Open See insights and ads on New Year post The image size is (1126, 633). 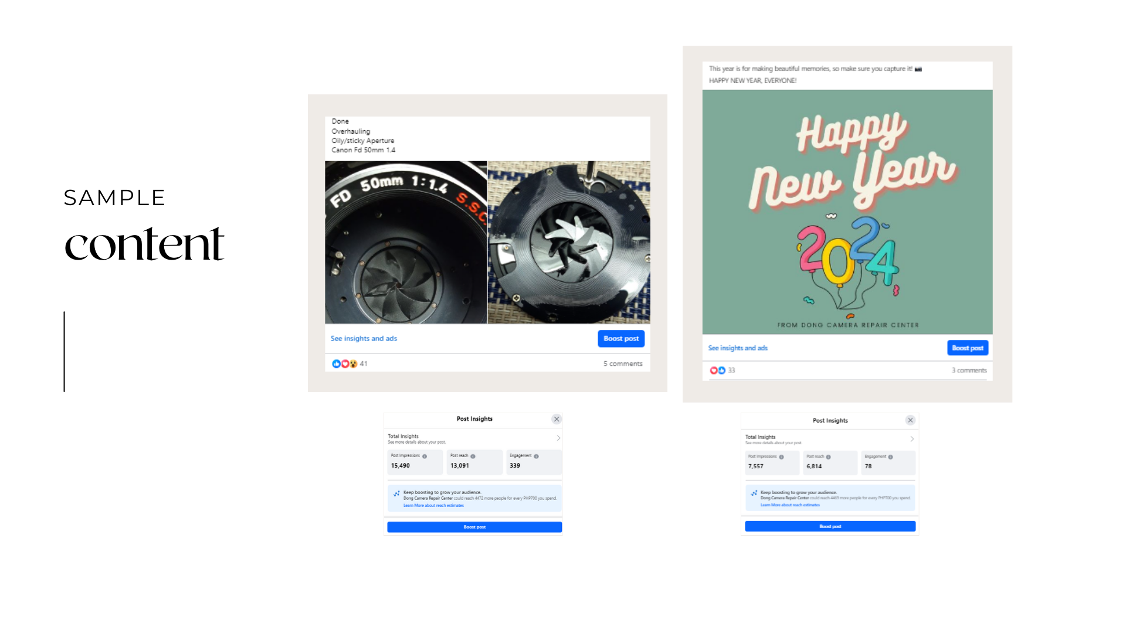738,348
